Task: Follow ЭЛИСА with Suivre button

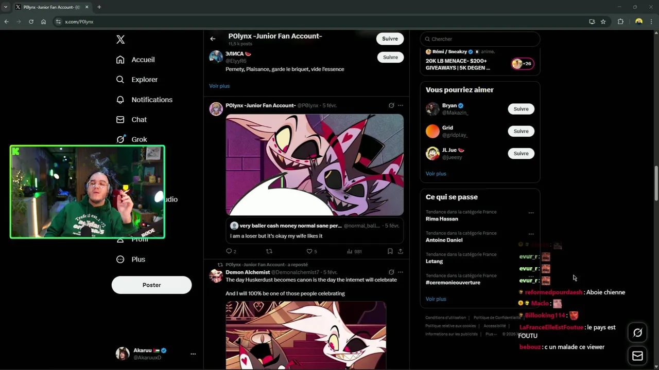Action: [390, 57]
